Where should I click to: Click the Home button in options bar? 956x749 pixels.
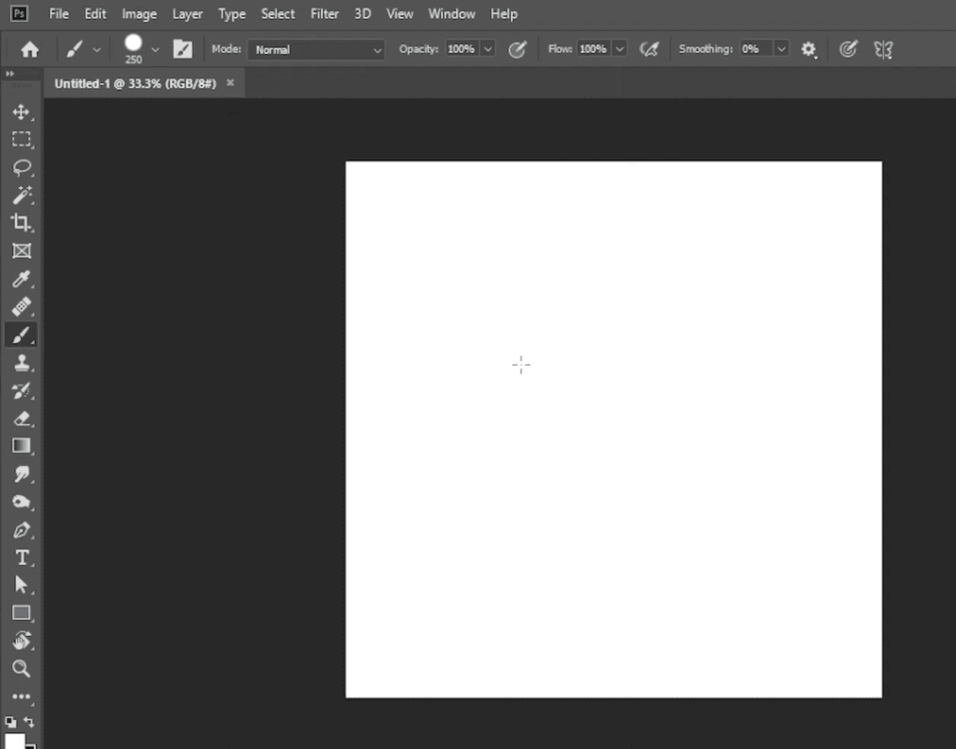(30, 50)
